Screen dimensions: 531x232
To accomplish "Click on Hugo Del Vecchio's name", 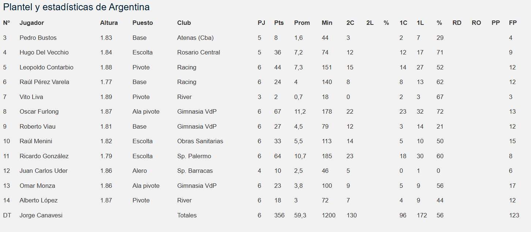I will coord(44,52).
